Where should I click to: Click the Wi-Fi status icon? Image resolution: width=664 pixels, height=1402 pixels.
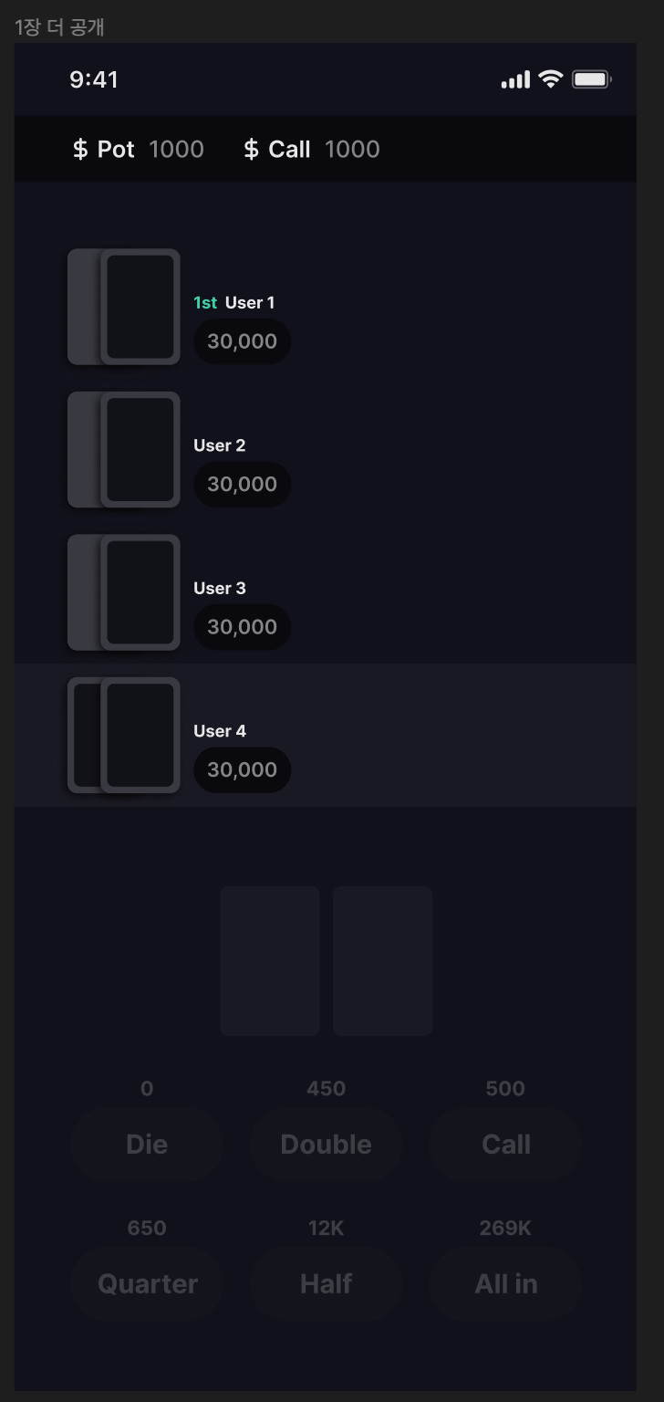(x=551, y=79)
